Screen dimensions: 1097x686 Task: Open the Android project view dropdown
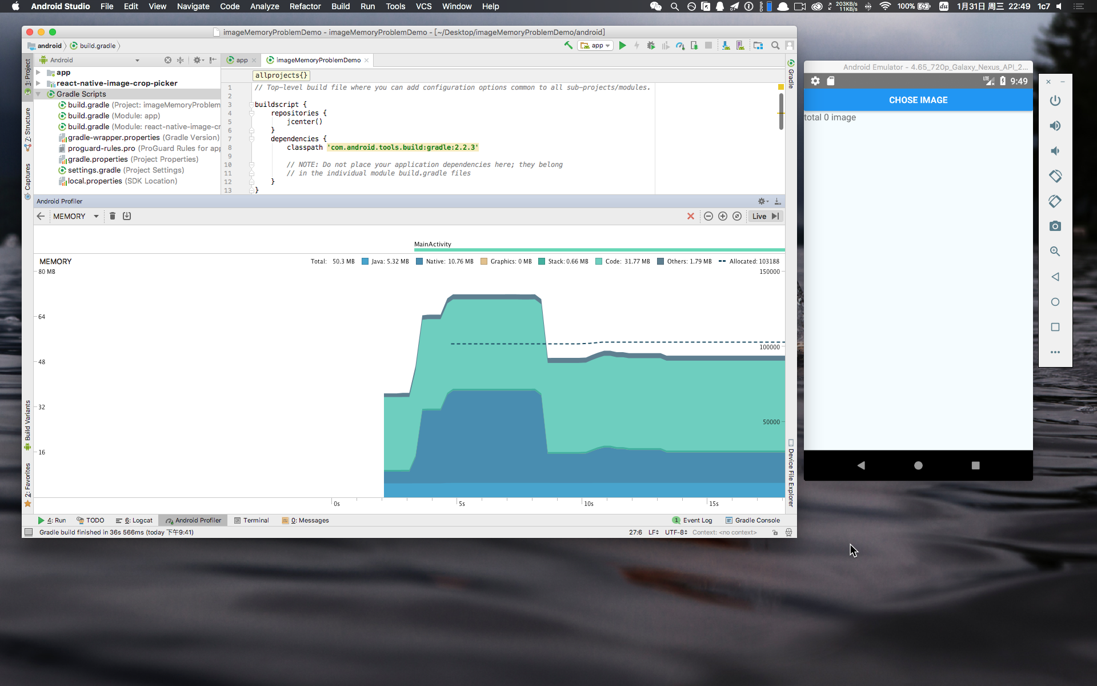(90, 60)
